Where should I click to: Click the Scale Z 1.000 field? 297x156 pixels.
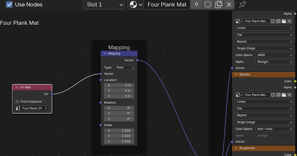[119, 141]
